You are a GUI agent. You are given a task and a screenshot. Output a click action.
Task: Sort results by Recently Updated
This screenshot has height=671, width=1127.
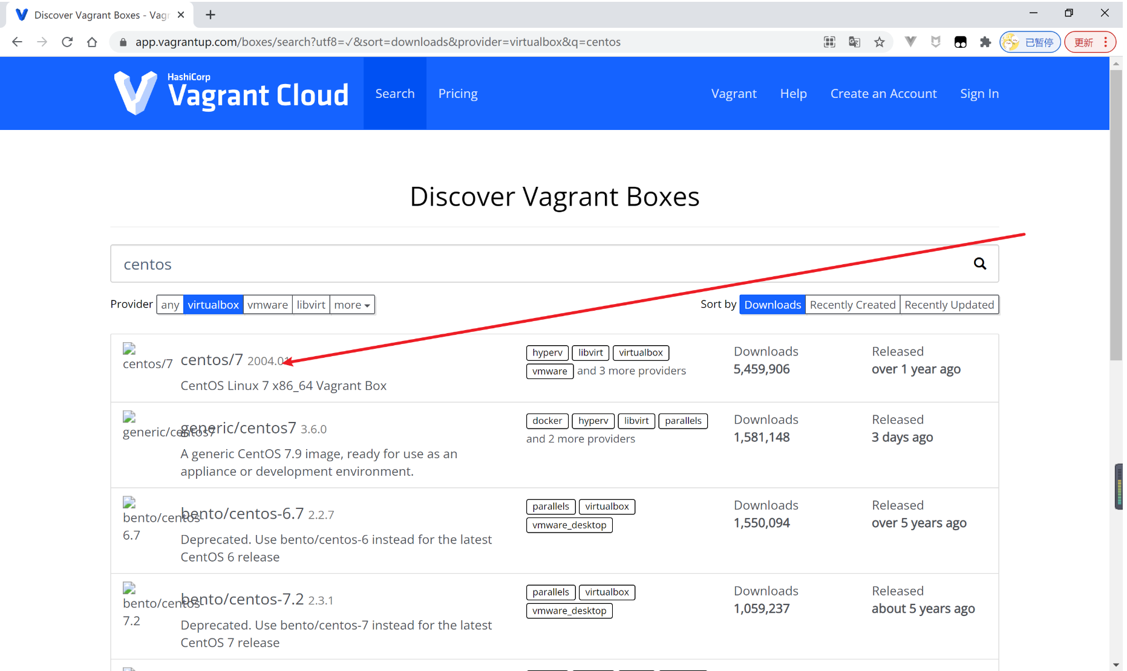click(x=949, y=305)
